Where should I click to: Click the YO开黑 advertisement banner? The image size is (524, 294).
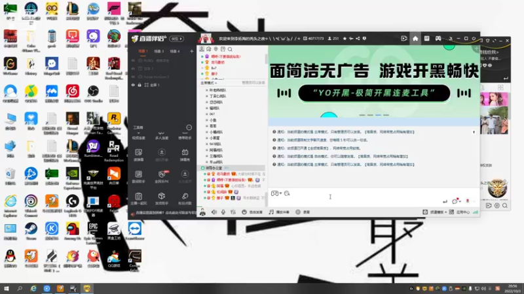point(374,81)
